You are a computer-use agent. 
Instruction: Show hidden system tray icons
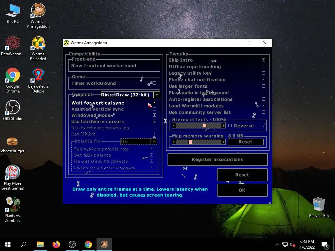[x=277, y=244]
